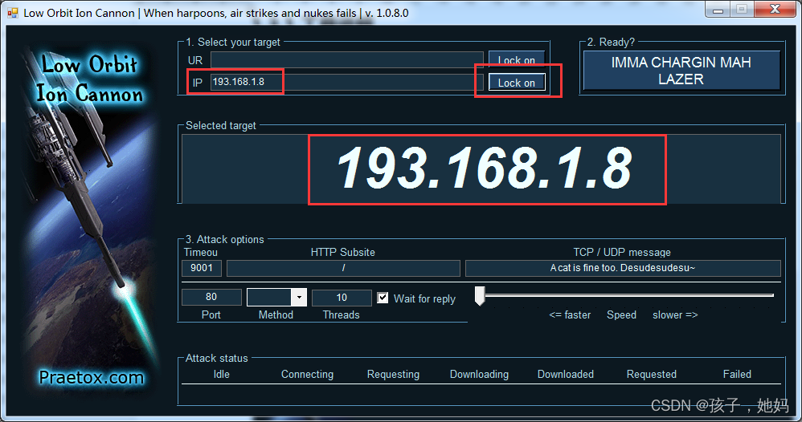
Task: Click the 'slower =>' speed label
Action: (675, 314)
